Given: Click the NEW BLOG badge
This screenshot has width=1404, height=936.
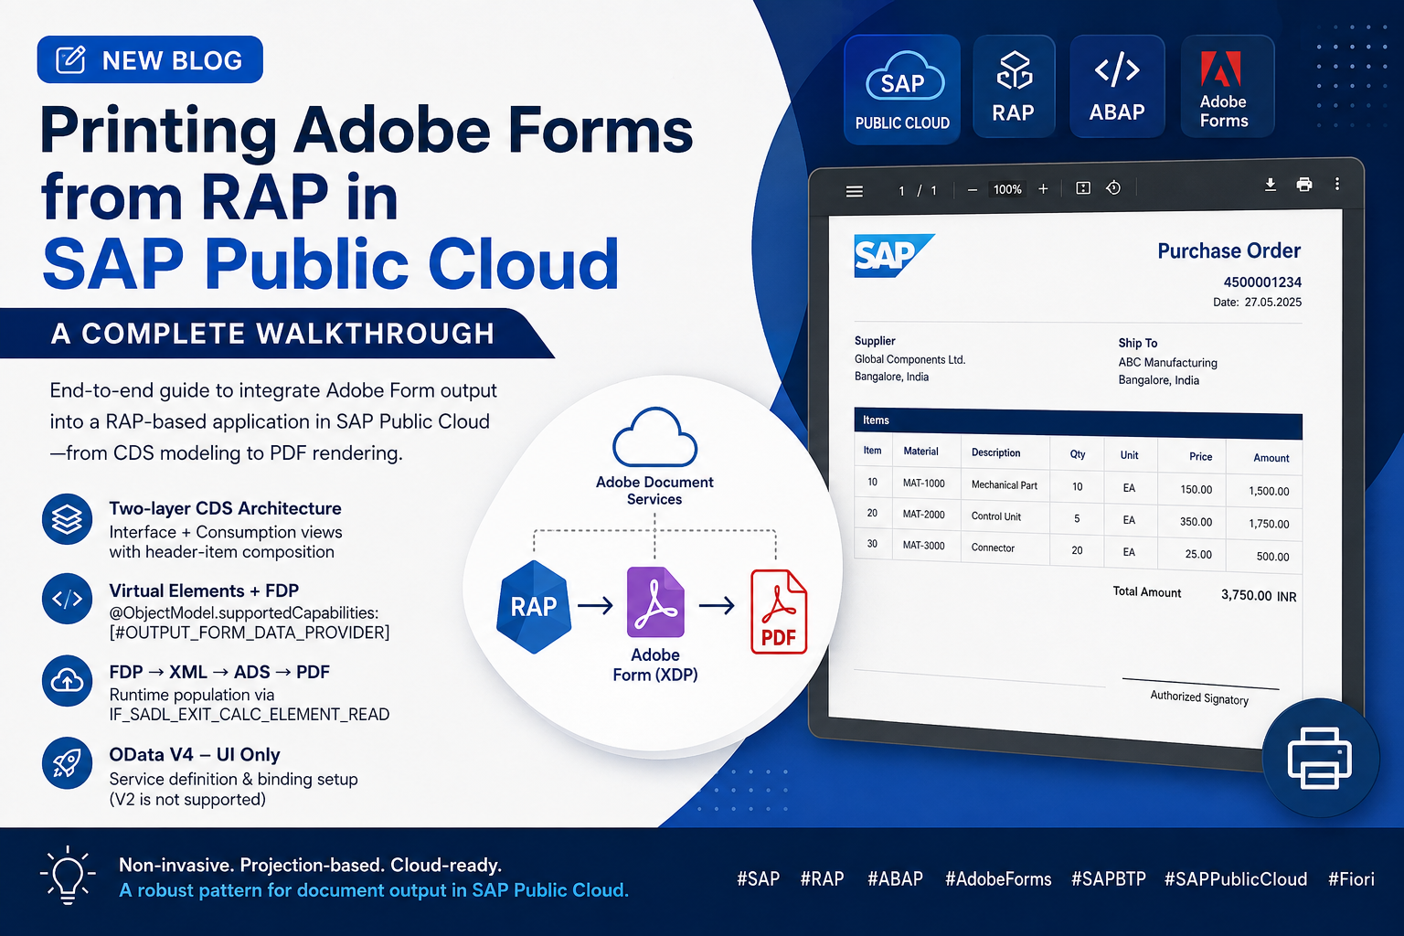Looking at the screenshot, I should point(150,60).
